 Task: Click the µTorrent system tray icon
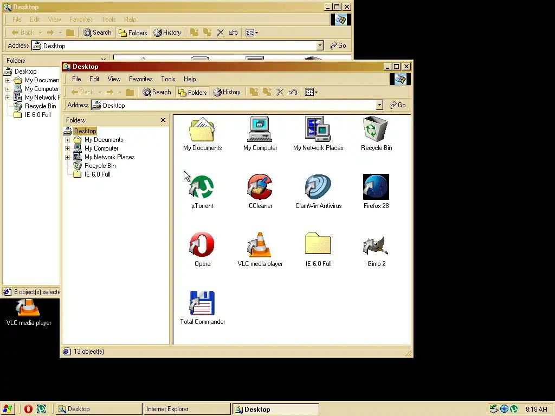[x=514, y=409]
